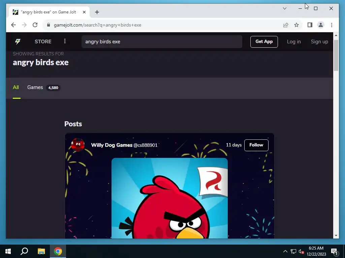Open Windows taskbar search
The height and width of the screenshot is (258, 345).
coord(24,251)
